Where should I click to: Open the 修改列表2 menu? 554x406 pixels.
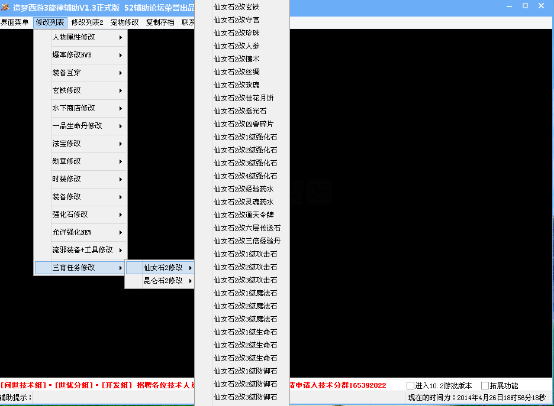pyautogui.click(x=87, y=22)
